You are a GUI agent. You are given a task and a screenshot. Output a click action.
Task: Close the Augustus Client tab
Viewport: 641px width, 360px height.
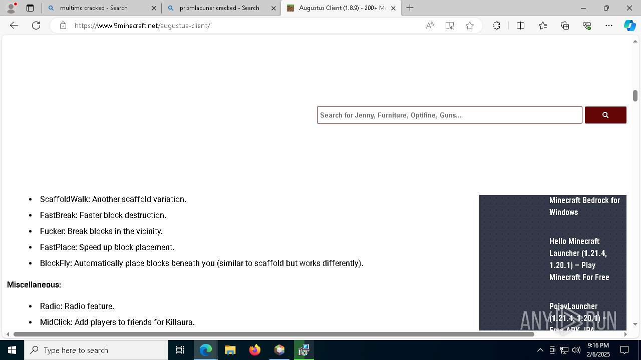(393, 8)
